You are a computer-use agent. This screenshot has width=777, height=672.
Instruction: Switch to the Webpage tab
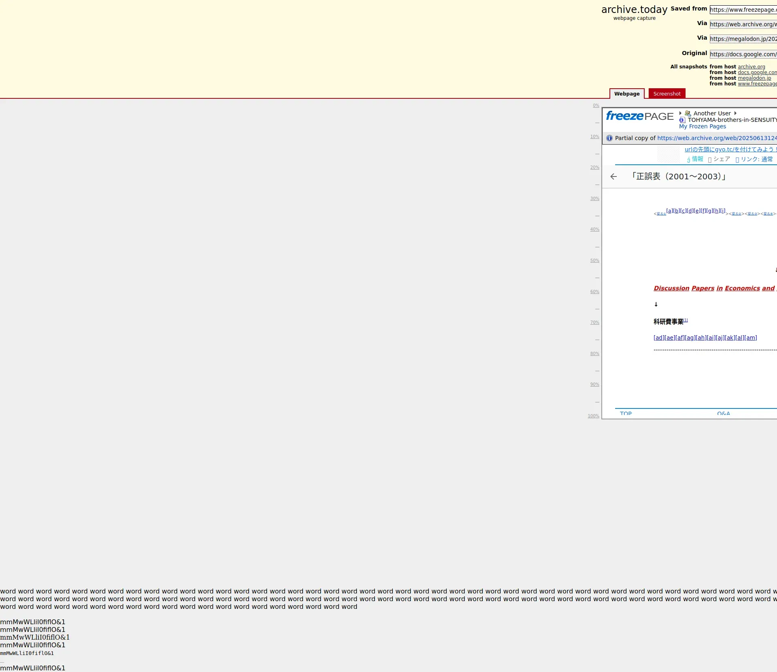tap(626, 94)
